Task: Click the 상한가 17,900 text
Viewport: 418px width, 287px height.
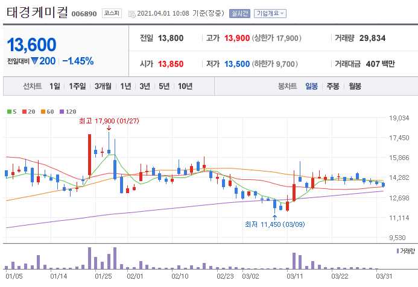Action: 276,39
